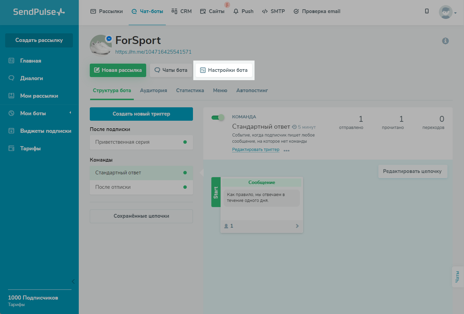
Task: Click the Новая рассылка button
Action: point(118,70)
